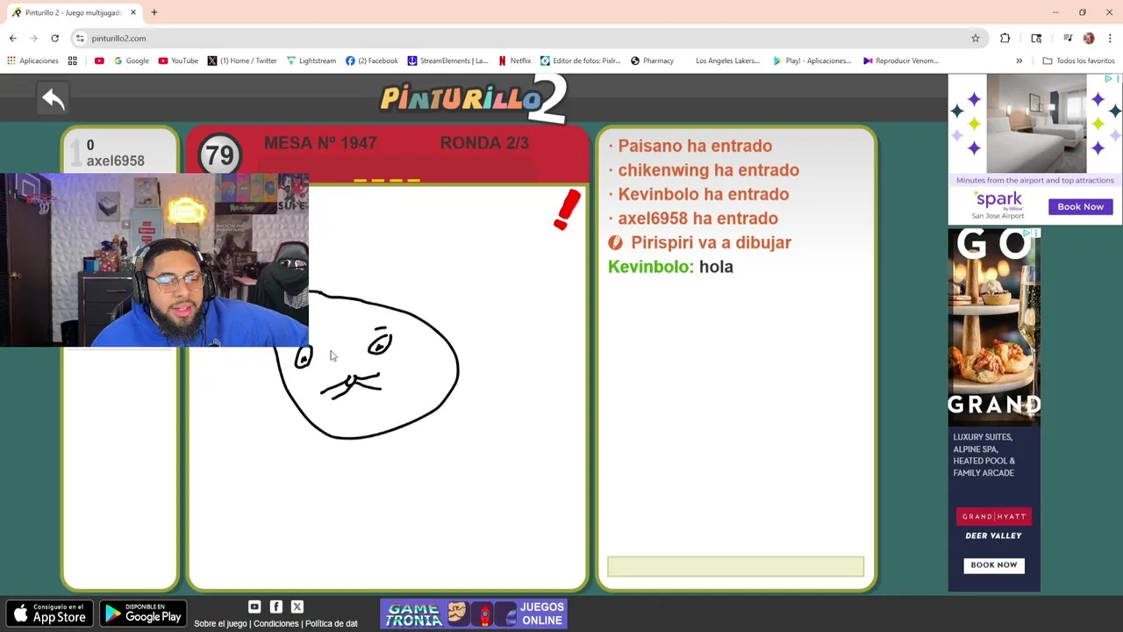Open the Pinturillo YouTube icon in footer

point(254,607)
